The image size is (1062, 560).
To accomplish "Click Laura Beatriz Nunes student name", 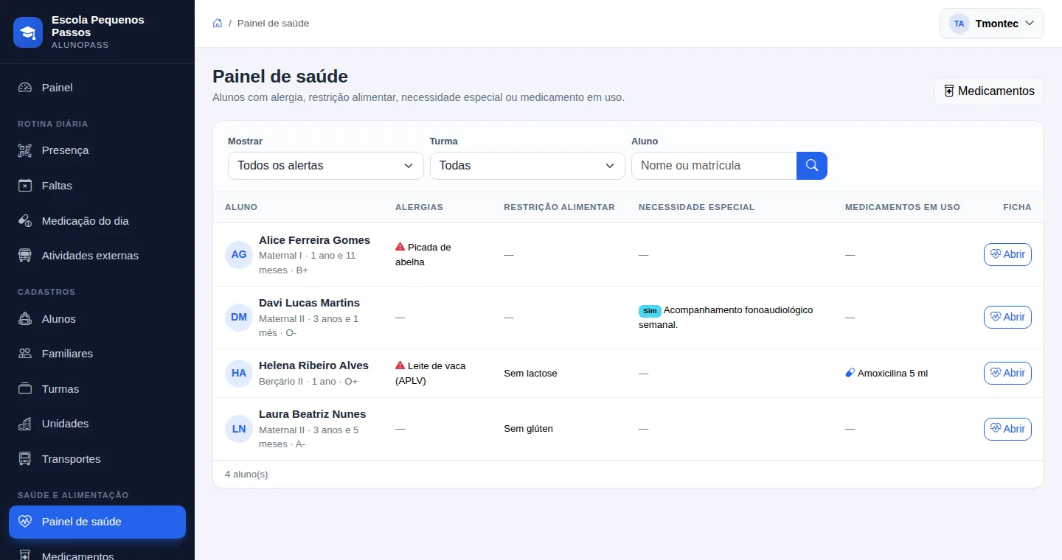I will pyautogui.click(x=312, y=414).
